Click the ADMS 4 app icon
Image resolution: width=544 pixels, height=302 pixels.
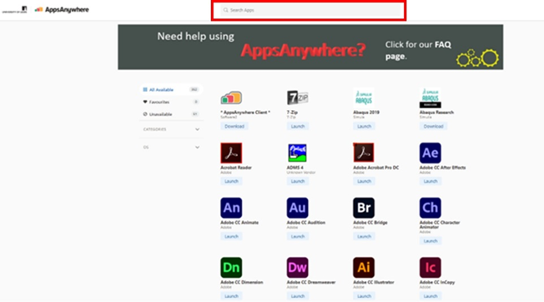click(x=297, y=153)
